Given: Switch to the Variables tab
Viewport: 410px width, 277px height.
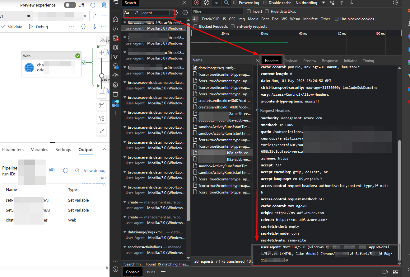Looking at the screenshot, I should (x=40, y=150).
